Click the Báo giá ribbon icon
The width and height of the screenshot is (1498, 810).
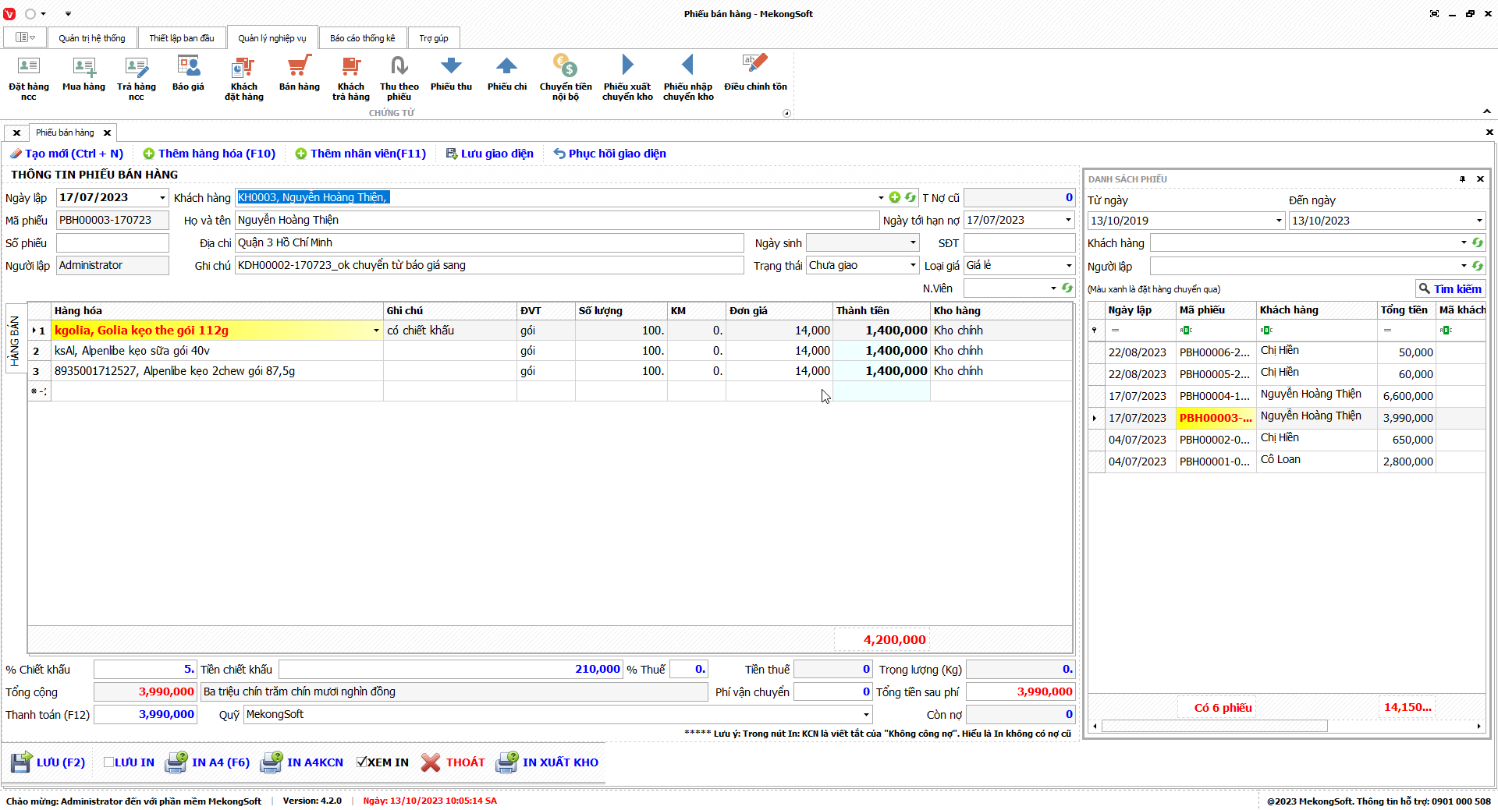pyautogui.click(x=188, y=74)
